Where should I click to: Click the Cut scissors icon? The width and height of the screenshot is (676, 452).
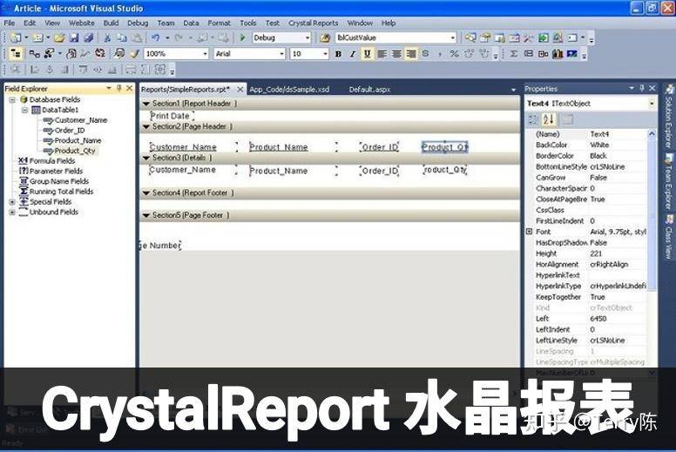point(107,38)
